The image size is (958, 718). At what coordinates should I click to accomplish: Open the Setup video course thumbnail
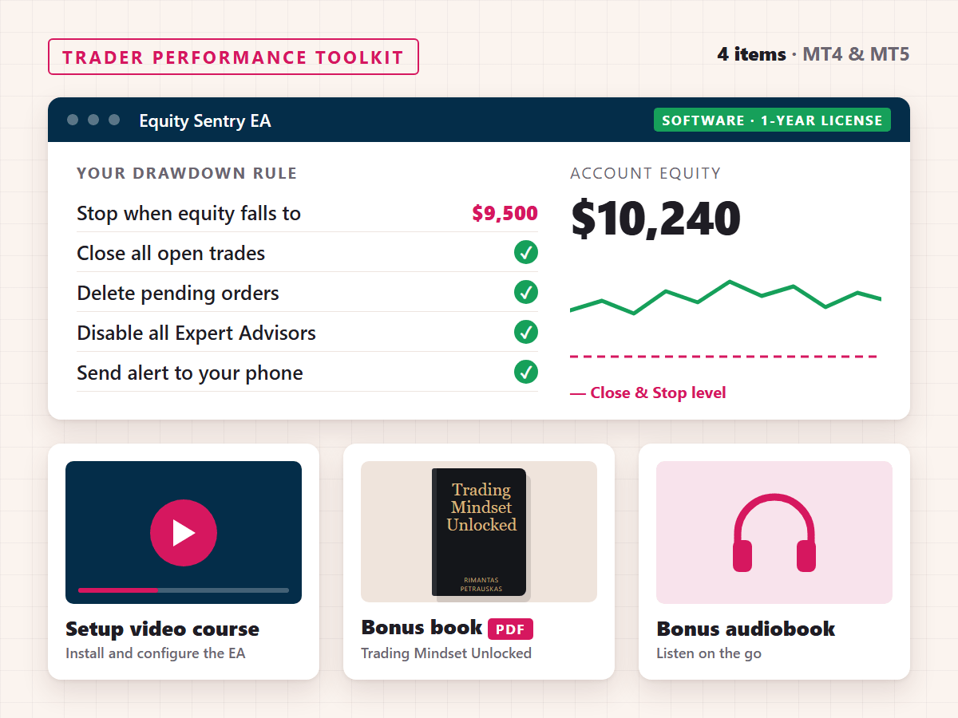coord(184,532)
